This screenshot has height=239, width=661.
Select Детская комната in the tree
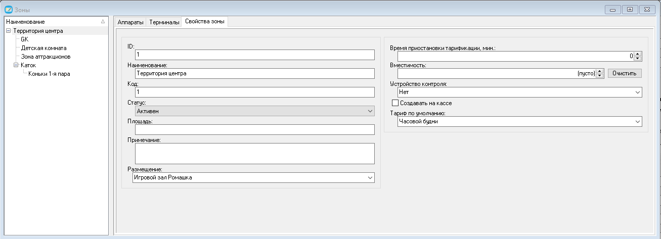click(43, 48)
